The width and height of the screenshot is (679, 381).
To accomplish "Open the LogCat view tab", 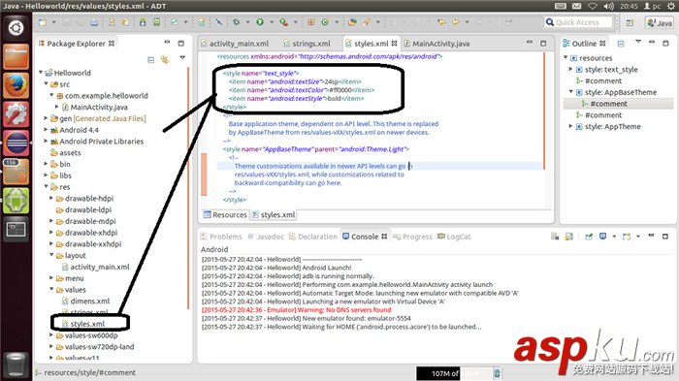I will 454,237.
